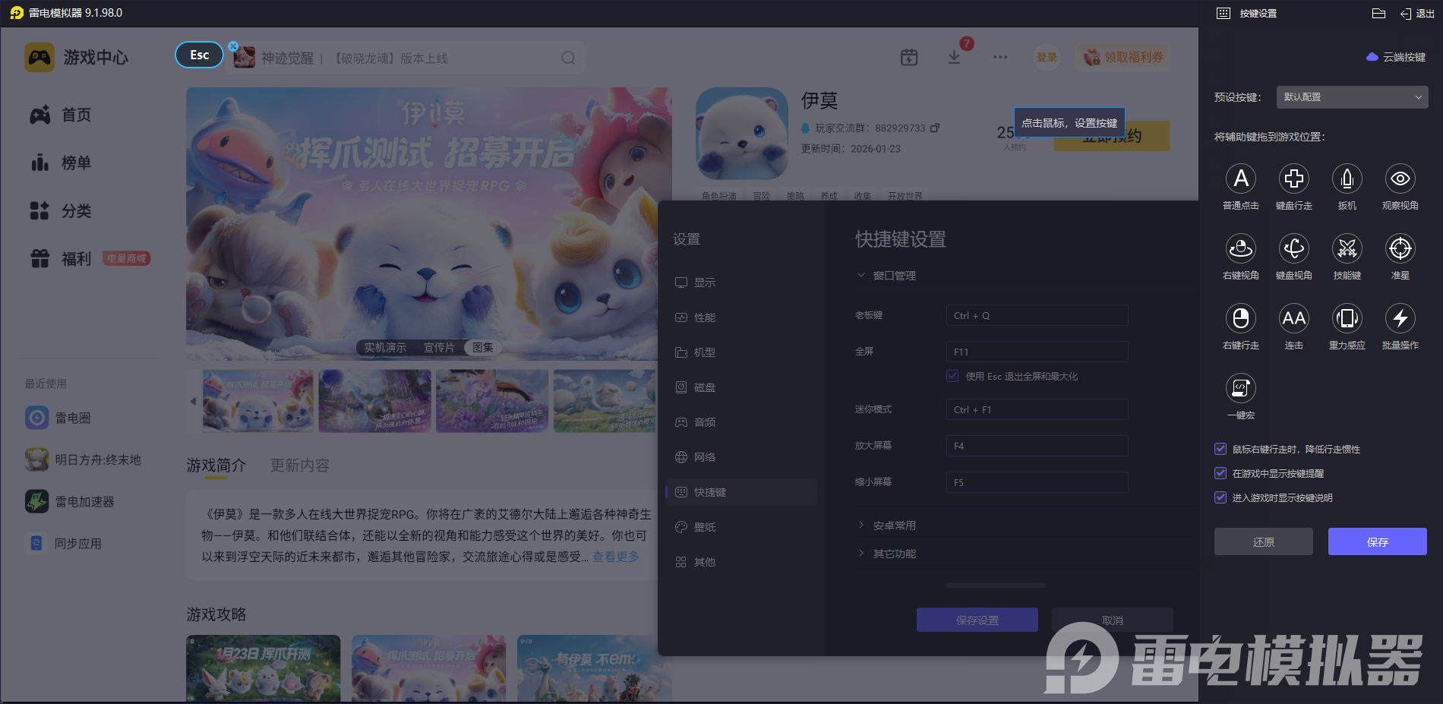
Task: Switch to the 游戏简介 tab
Action: point(216,465)
